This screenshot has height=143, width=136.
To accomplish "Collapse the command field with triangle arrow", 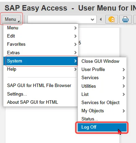I will pos(101,19).
